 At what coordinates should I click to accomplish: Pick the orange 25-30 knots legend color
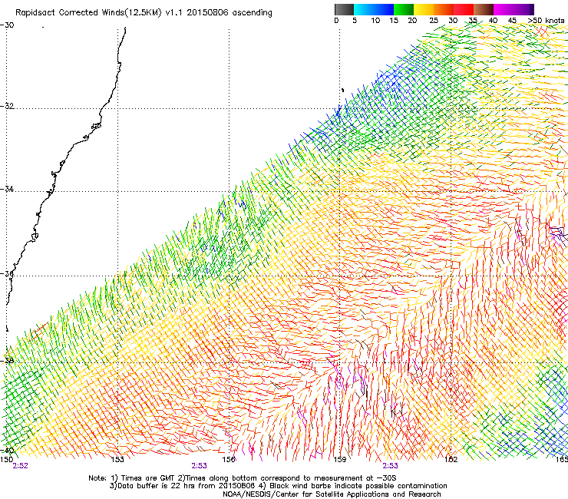(x=444, y=9)
